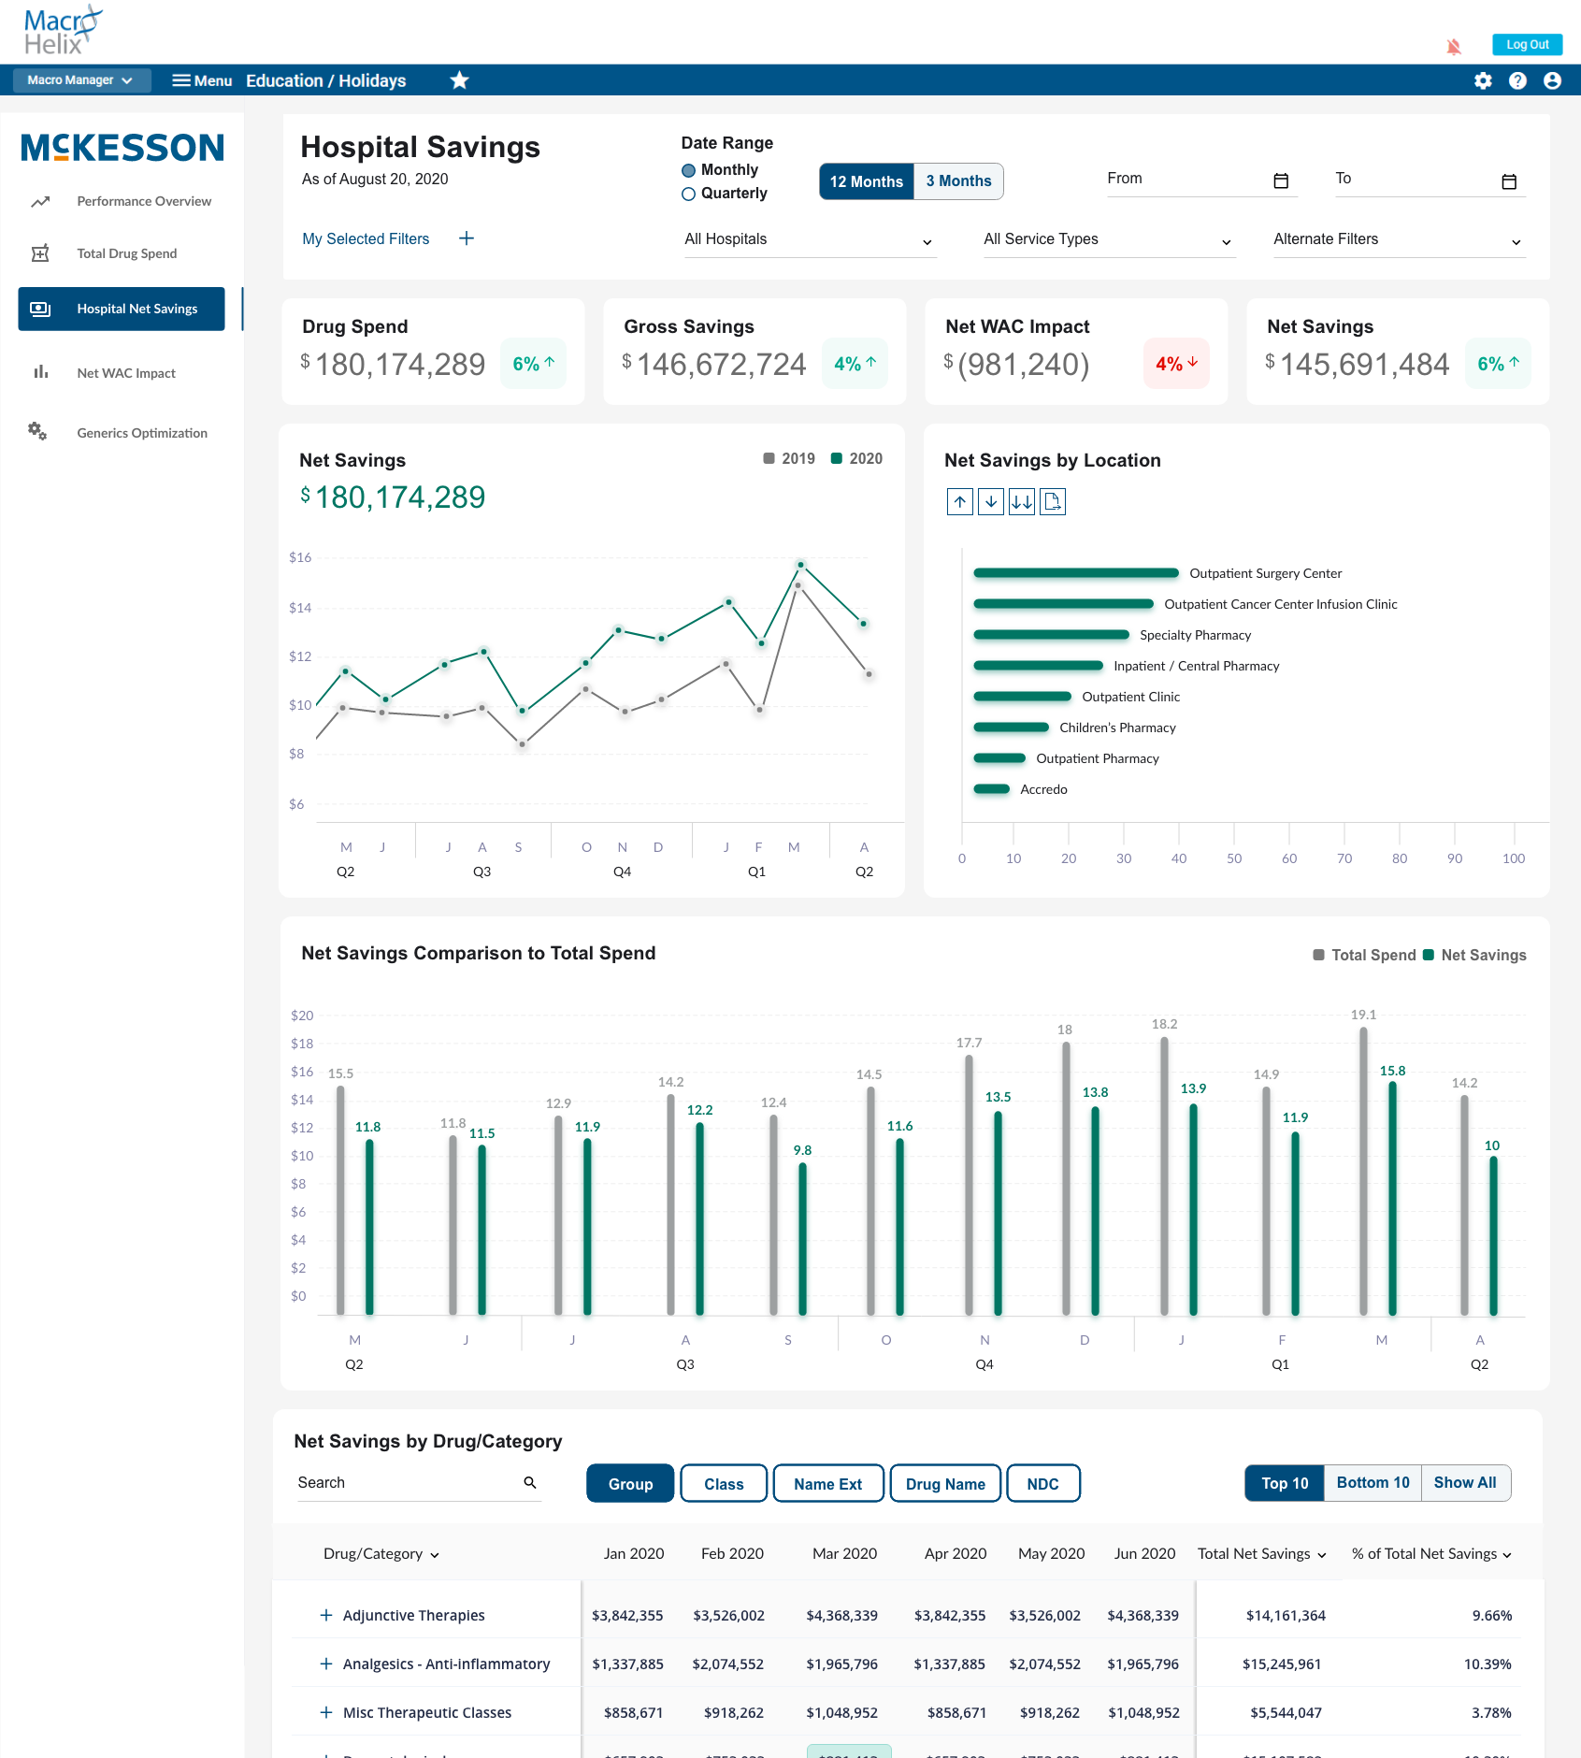Image resolution: width=1581 pixels, height=1758 pixels.
Task: Open the All Service Types dropdown
Action: click(x=1109, y=240)
